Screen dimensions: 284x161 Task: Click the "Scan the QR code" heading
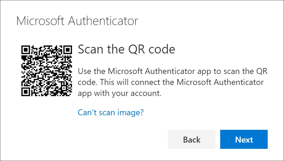126,50
